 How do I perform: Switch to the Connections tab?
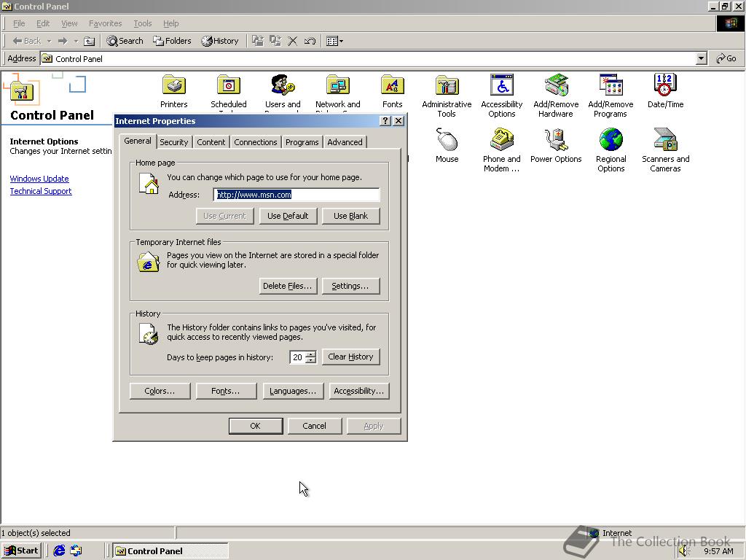256,142
